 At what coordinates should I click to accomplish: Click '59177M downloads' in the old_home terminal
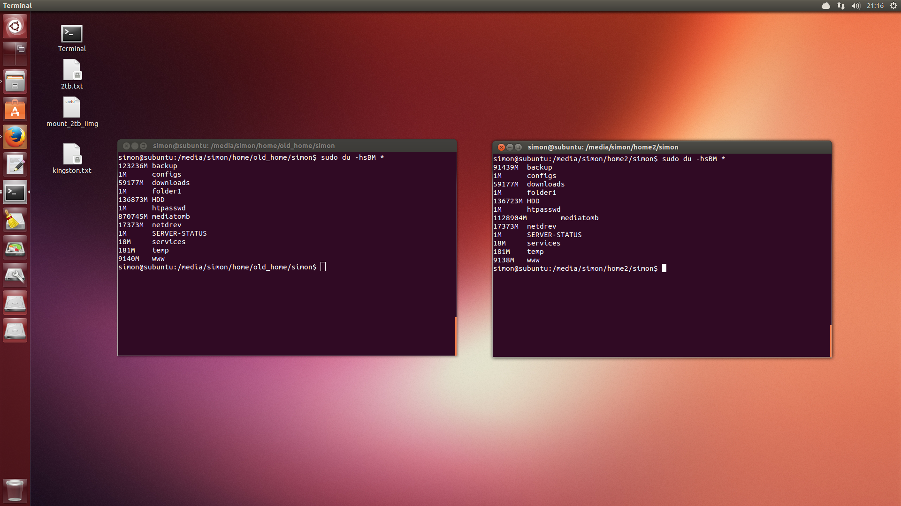[x=154, y=183]
